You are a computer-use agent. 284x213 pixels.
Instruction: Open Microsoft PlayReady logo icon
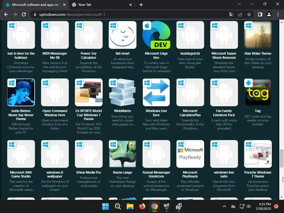point(190,154)
